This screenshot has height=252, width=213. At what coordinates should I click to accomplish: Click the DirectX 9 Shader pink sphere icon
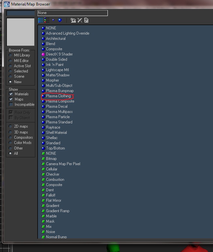[x=43, y=54]
